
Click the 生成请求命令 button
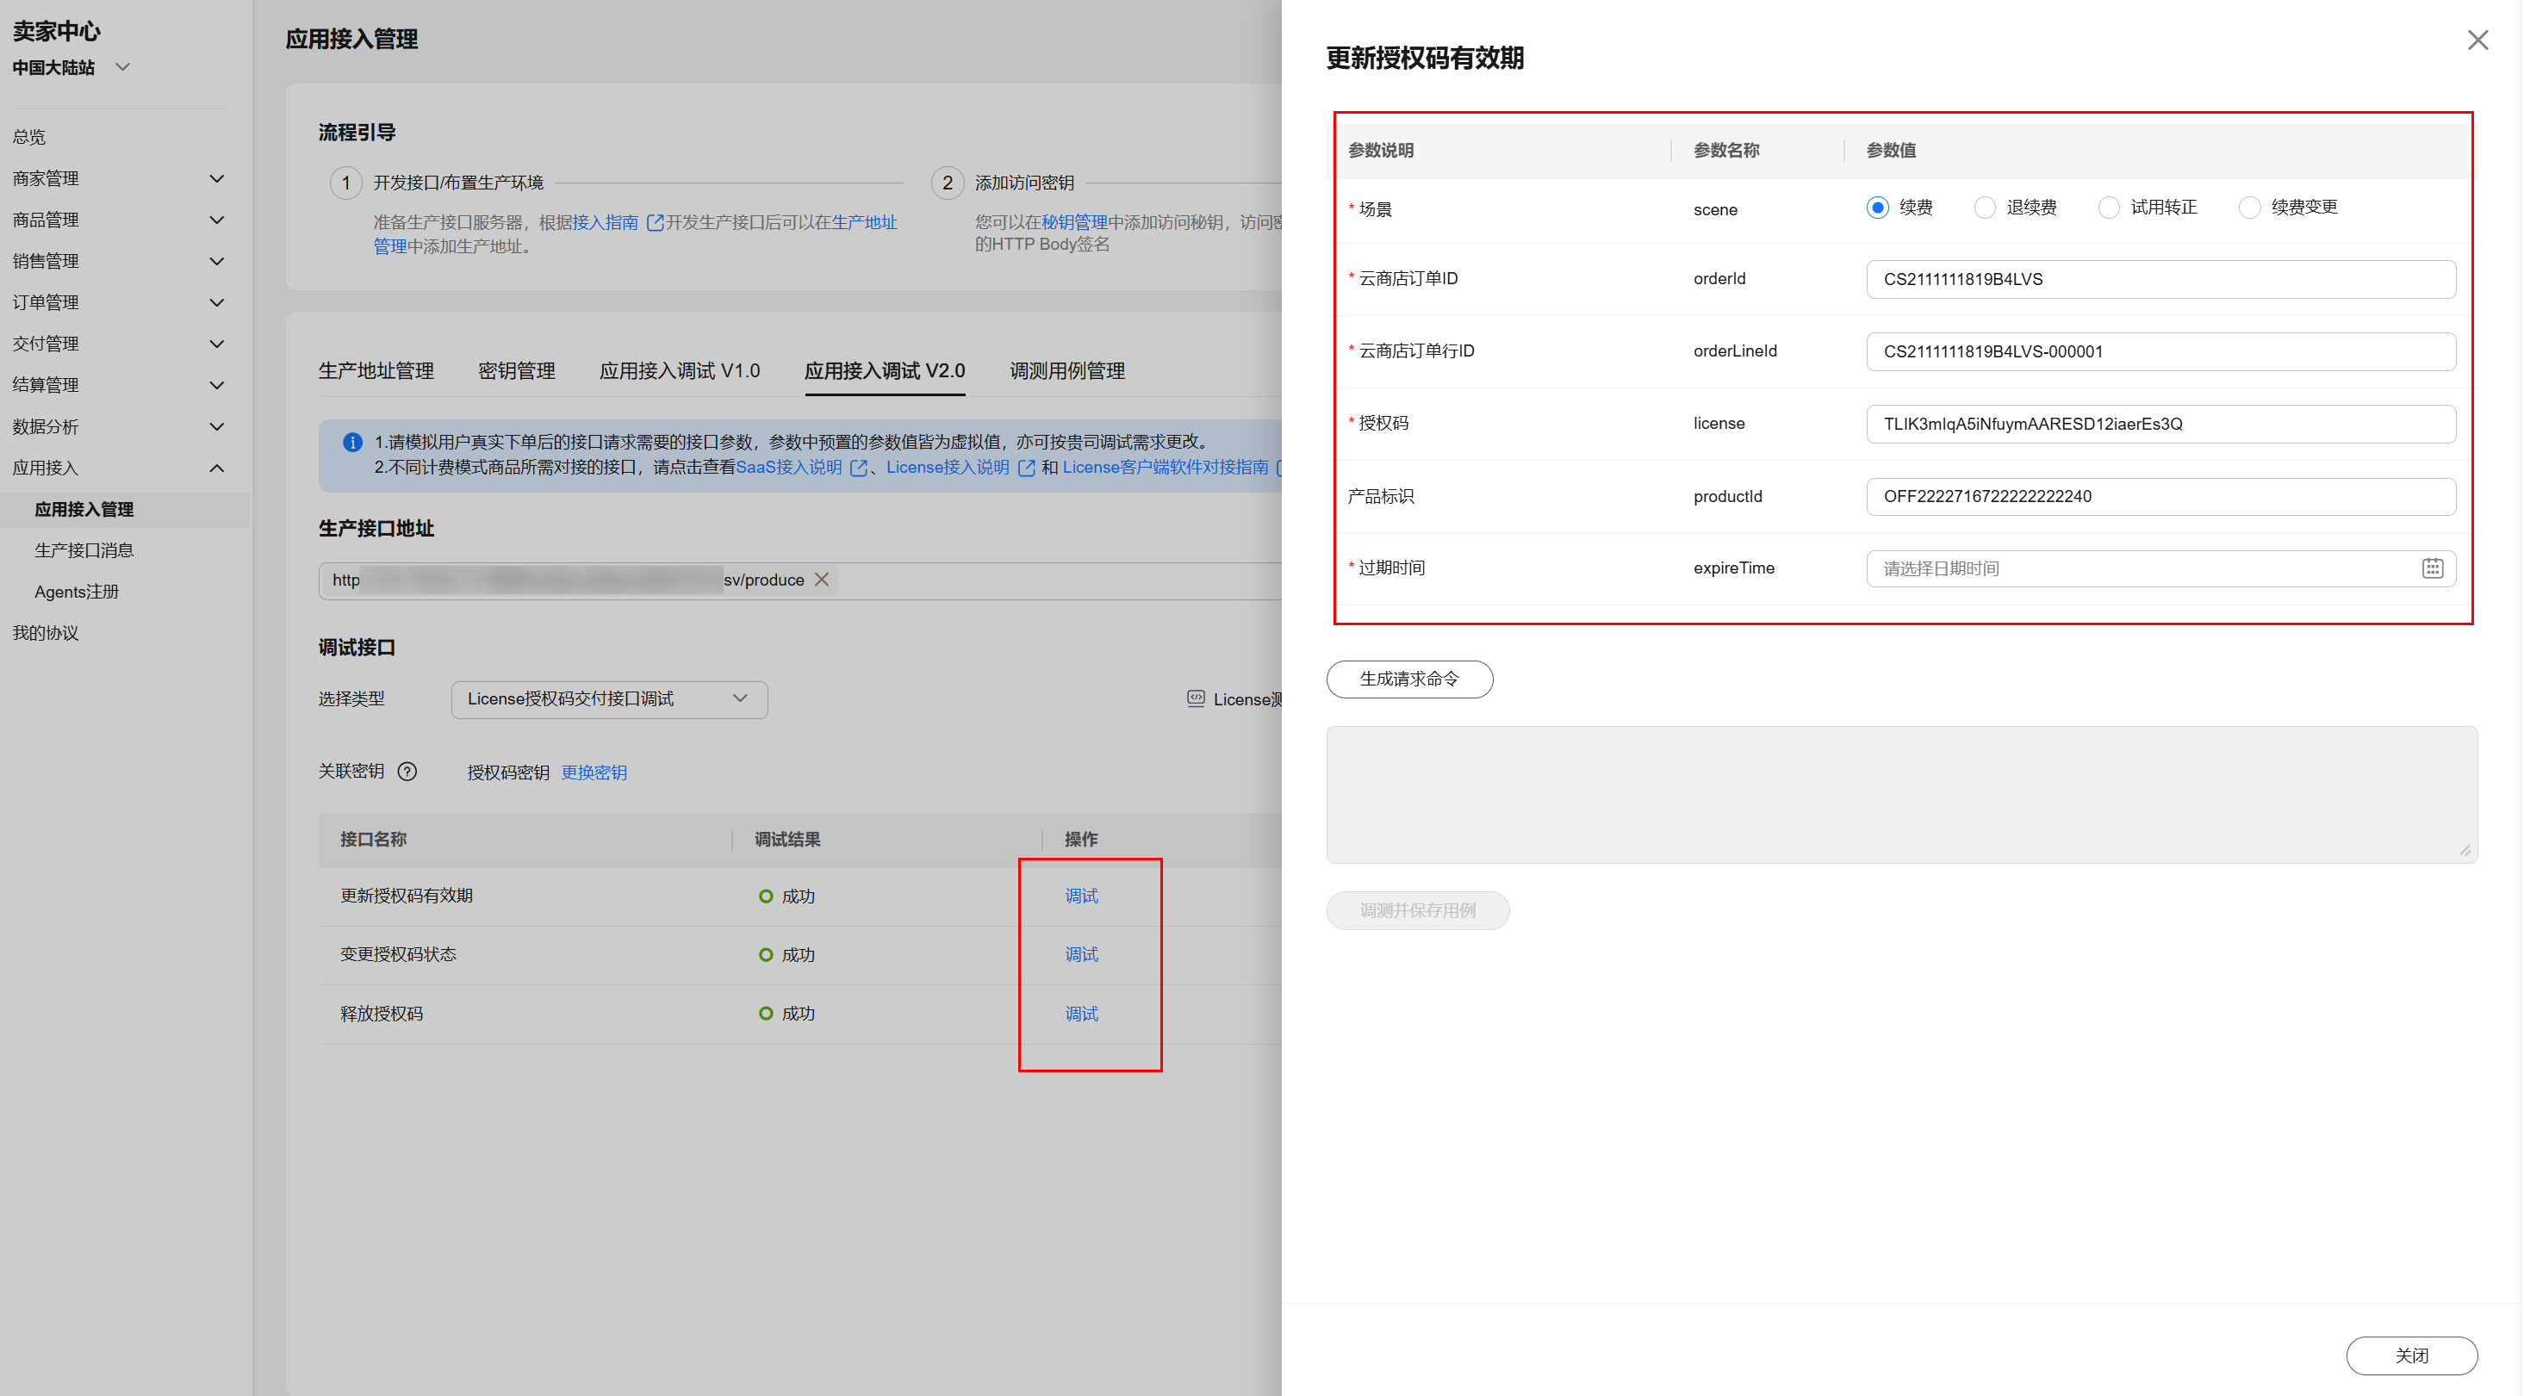click(x=1409, y=679)
